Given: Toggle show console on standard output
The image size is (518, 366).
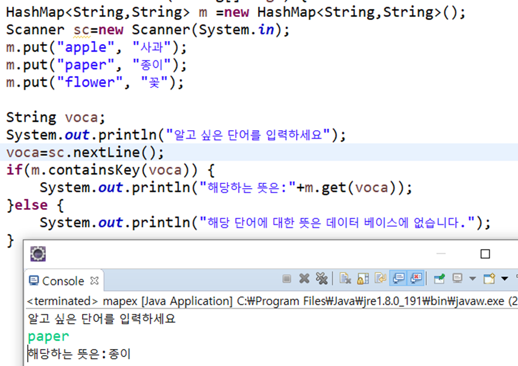Looking at the screenshot, I should pos(399,278).
